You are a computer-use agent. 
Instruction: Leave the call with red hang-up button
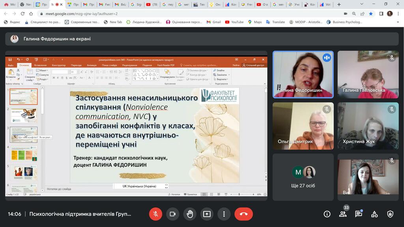coord(243,214)
